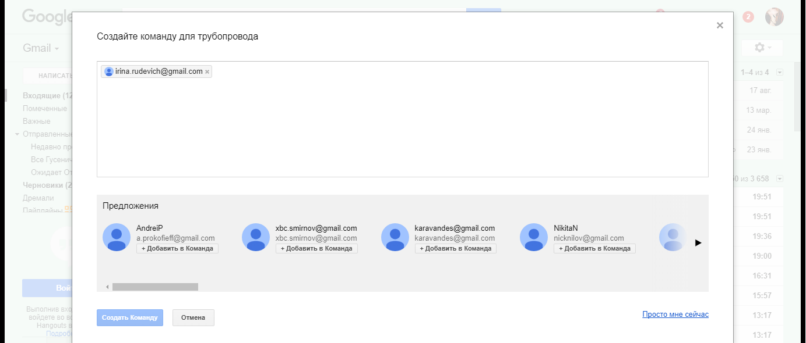Click Отмена button
The width and height of the screenshot is (806, 343).
[193, 317]
